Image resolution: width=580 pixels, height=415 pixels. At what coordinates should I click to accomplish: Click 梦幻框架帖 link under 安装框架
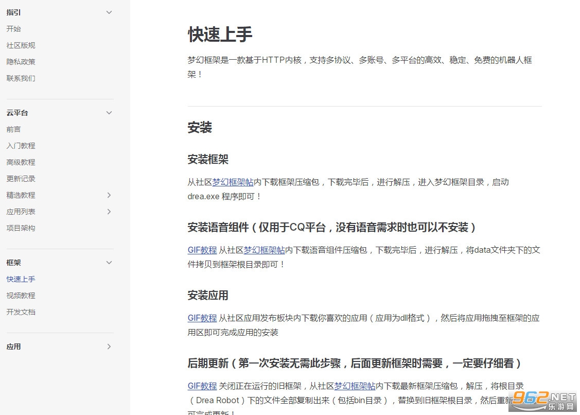(233, 182)
